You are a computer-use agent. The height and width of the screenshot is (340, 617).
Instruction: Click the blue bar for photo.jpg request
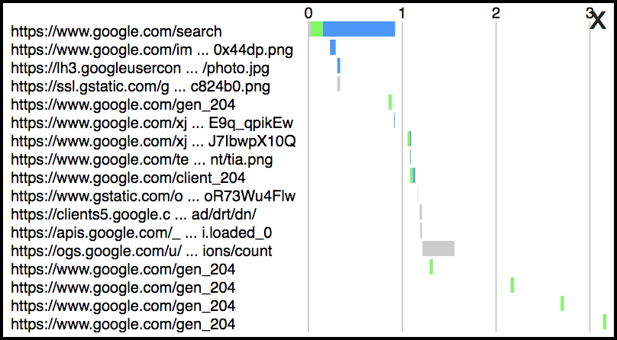coord(338,66)
